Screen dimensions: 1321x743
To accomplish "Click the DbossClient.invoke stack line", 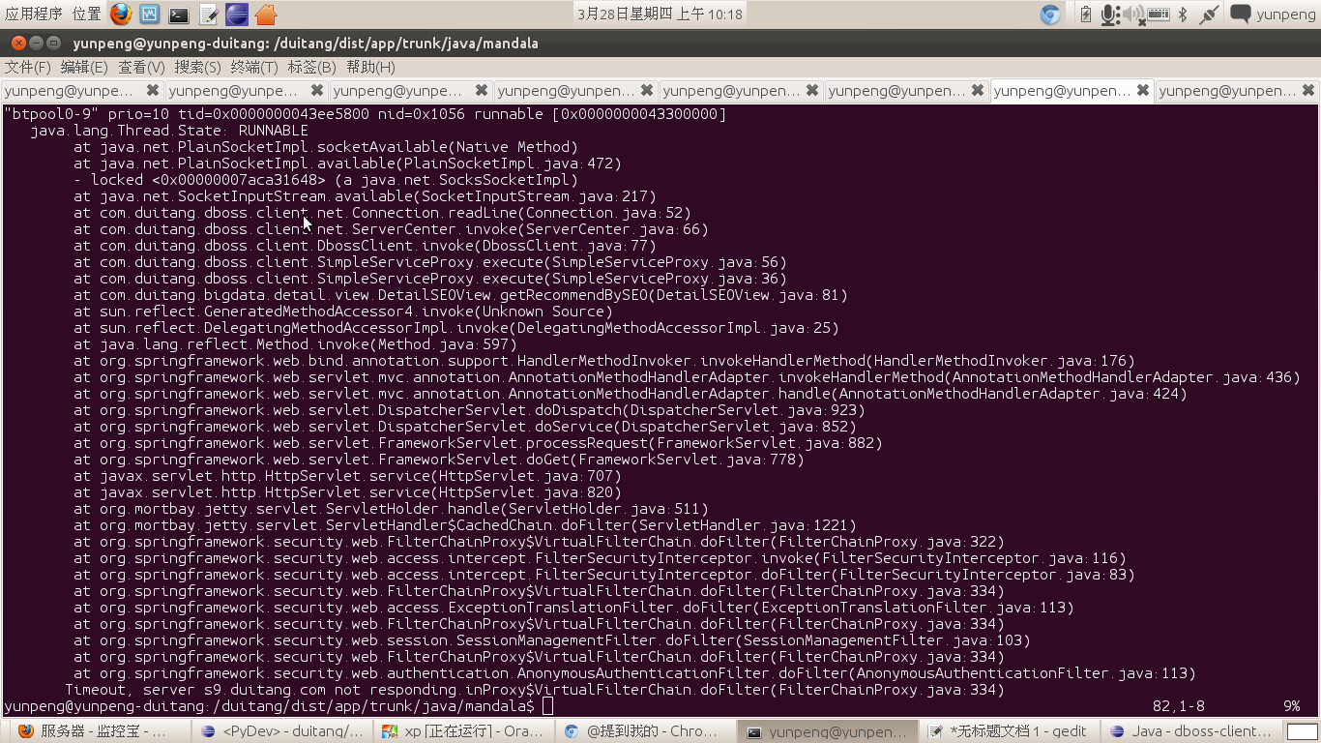I will point(365,246).
